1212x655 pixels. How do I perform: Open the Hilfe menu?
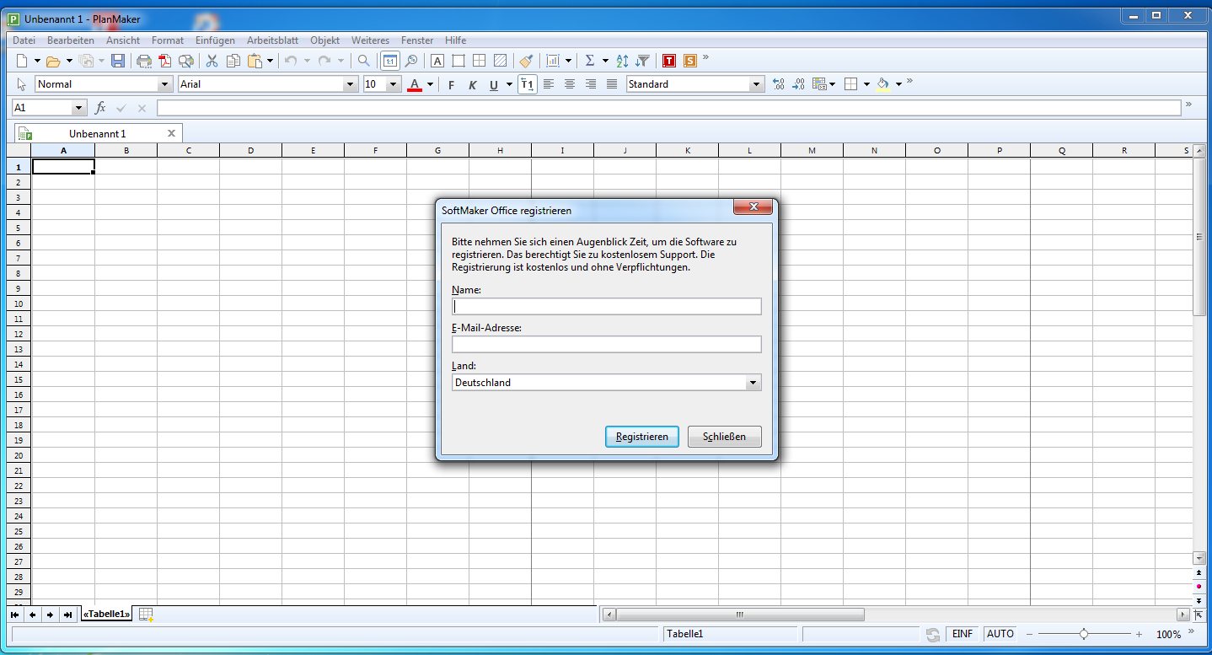[455, 40]
